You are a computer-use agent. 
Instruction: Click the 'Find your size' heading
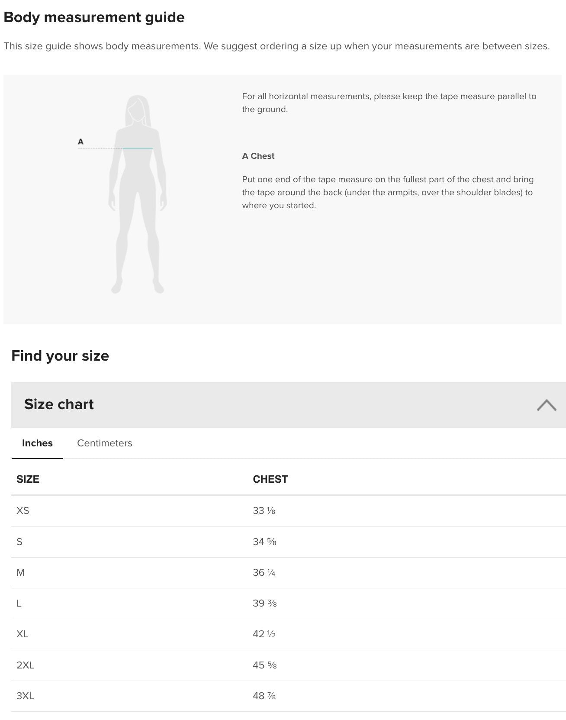(x=60, y=356)
